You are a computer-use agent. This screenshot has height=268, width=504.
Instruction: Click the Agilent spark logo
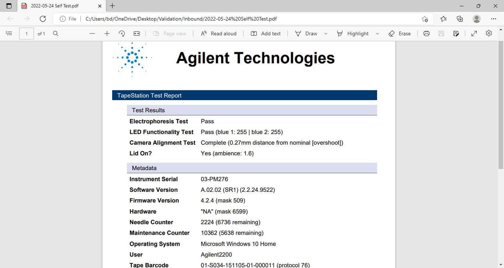[132, 59]
